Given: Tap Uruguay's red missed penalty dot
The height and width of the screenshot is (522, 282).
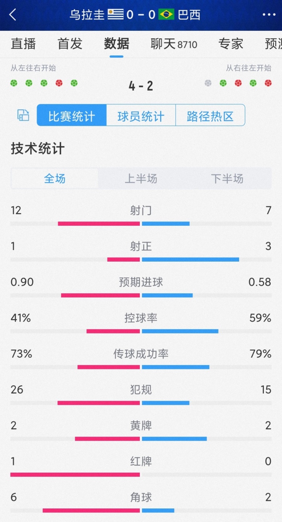Looking at the screenshot, I should (x=59, y=83).
